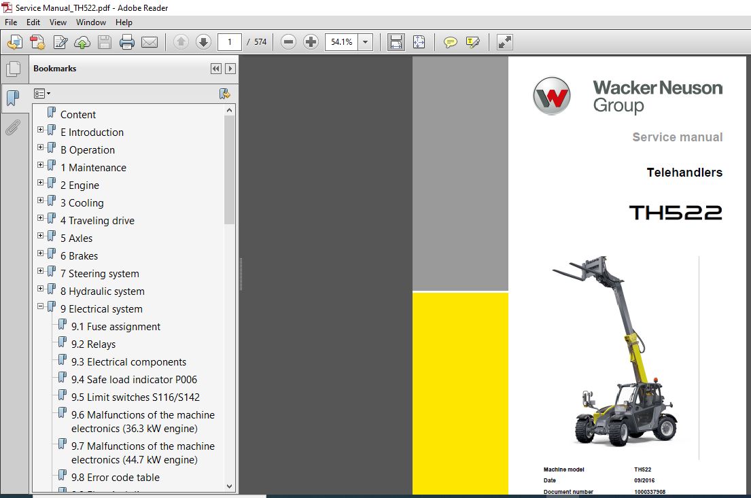Go to previous page arrow
Image resolution: width=751 pixels, height=498 pixels.
[181, 42]
